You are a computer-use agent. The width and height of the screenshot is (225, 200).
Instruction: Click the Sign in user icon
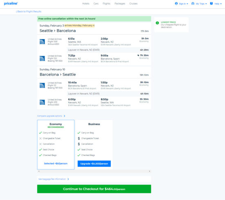point(176,4)
